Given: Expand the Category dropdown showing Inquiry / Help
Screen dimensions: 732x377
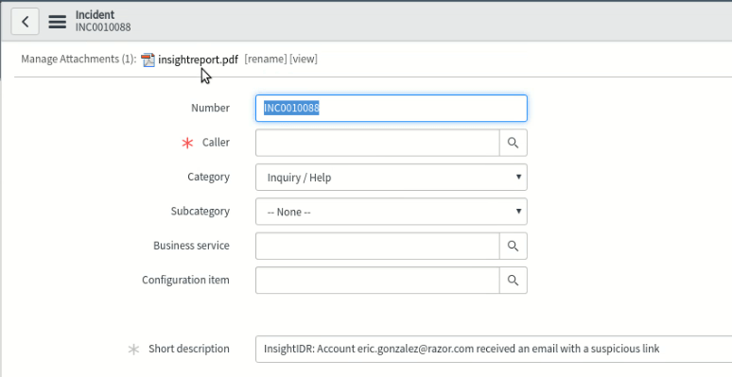Looking at the screenshot, I should 392,178.
